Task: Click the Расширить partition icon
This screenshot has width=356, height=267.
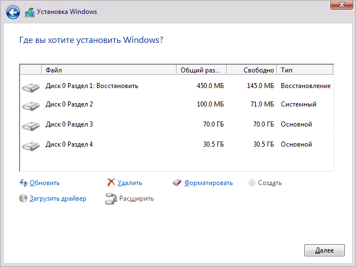Action: (x=111, y=198)
